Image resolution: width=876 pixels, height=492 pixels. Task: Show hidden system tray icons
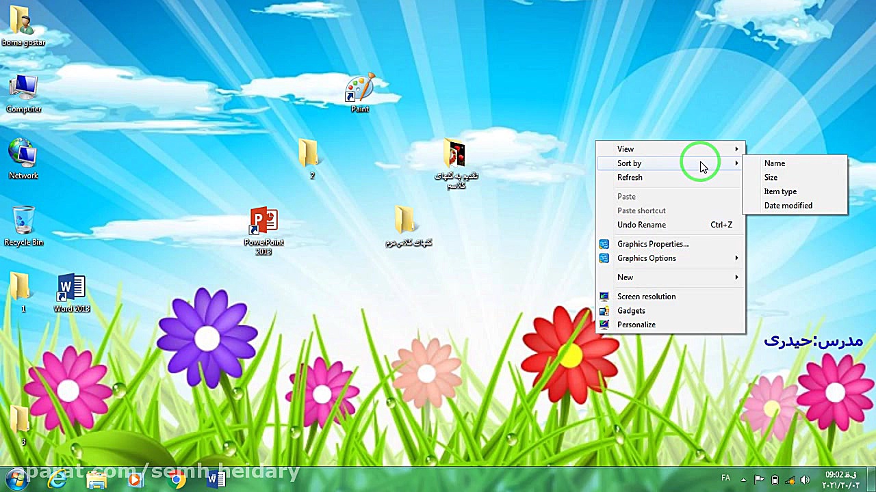[744, 480]
